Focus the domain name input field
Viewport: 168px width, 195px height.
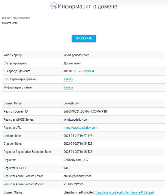[x=84, y=23]
